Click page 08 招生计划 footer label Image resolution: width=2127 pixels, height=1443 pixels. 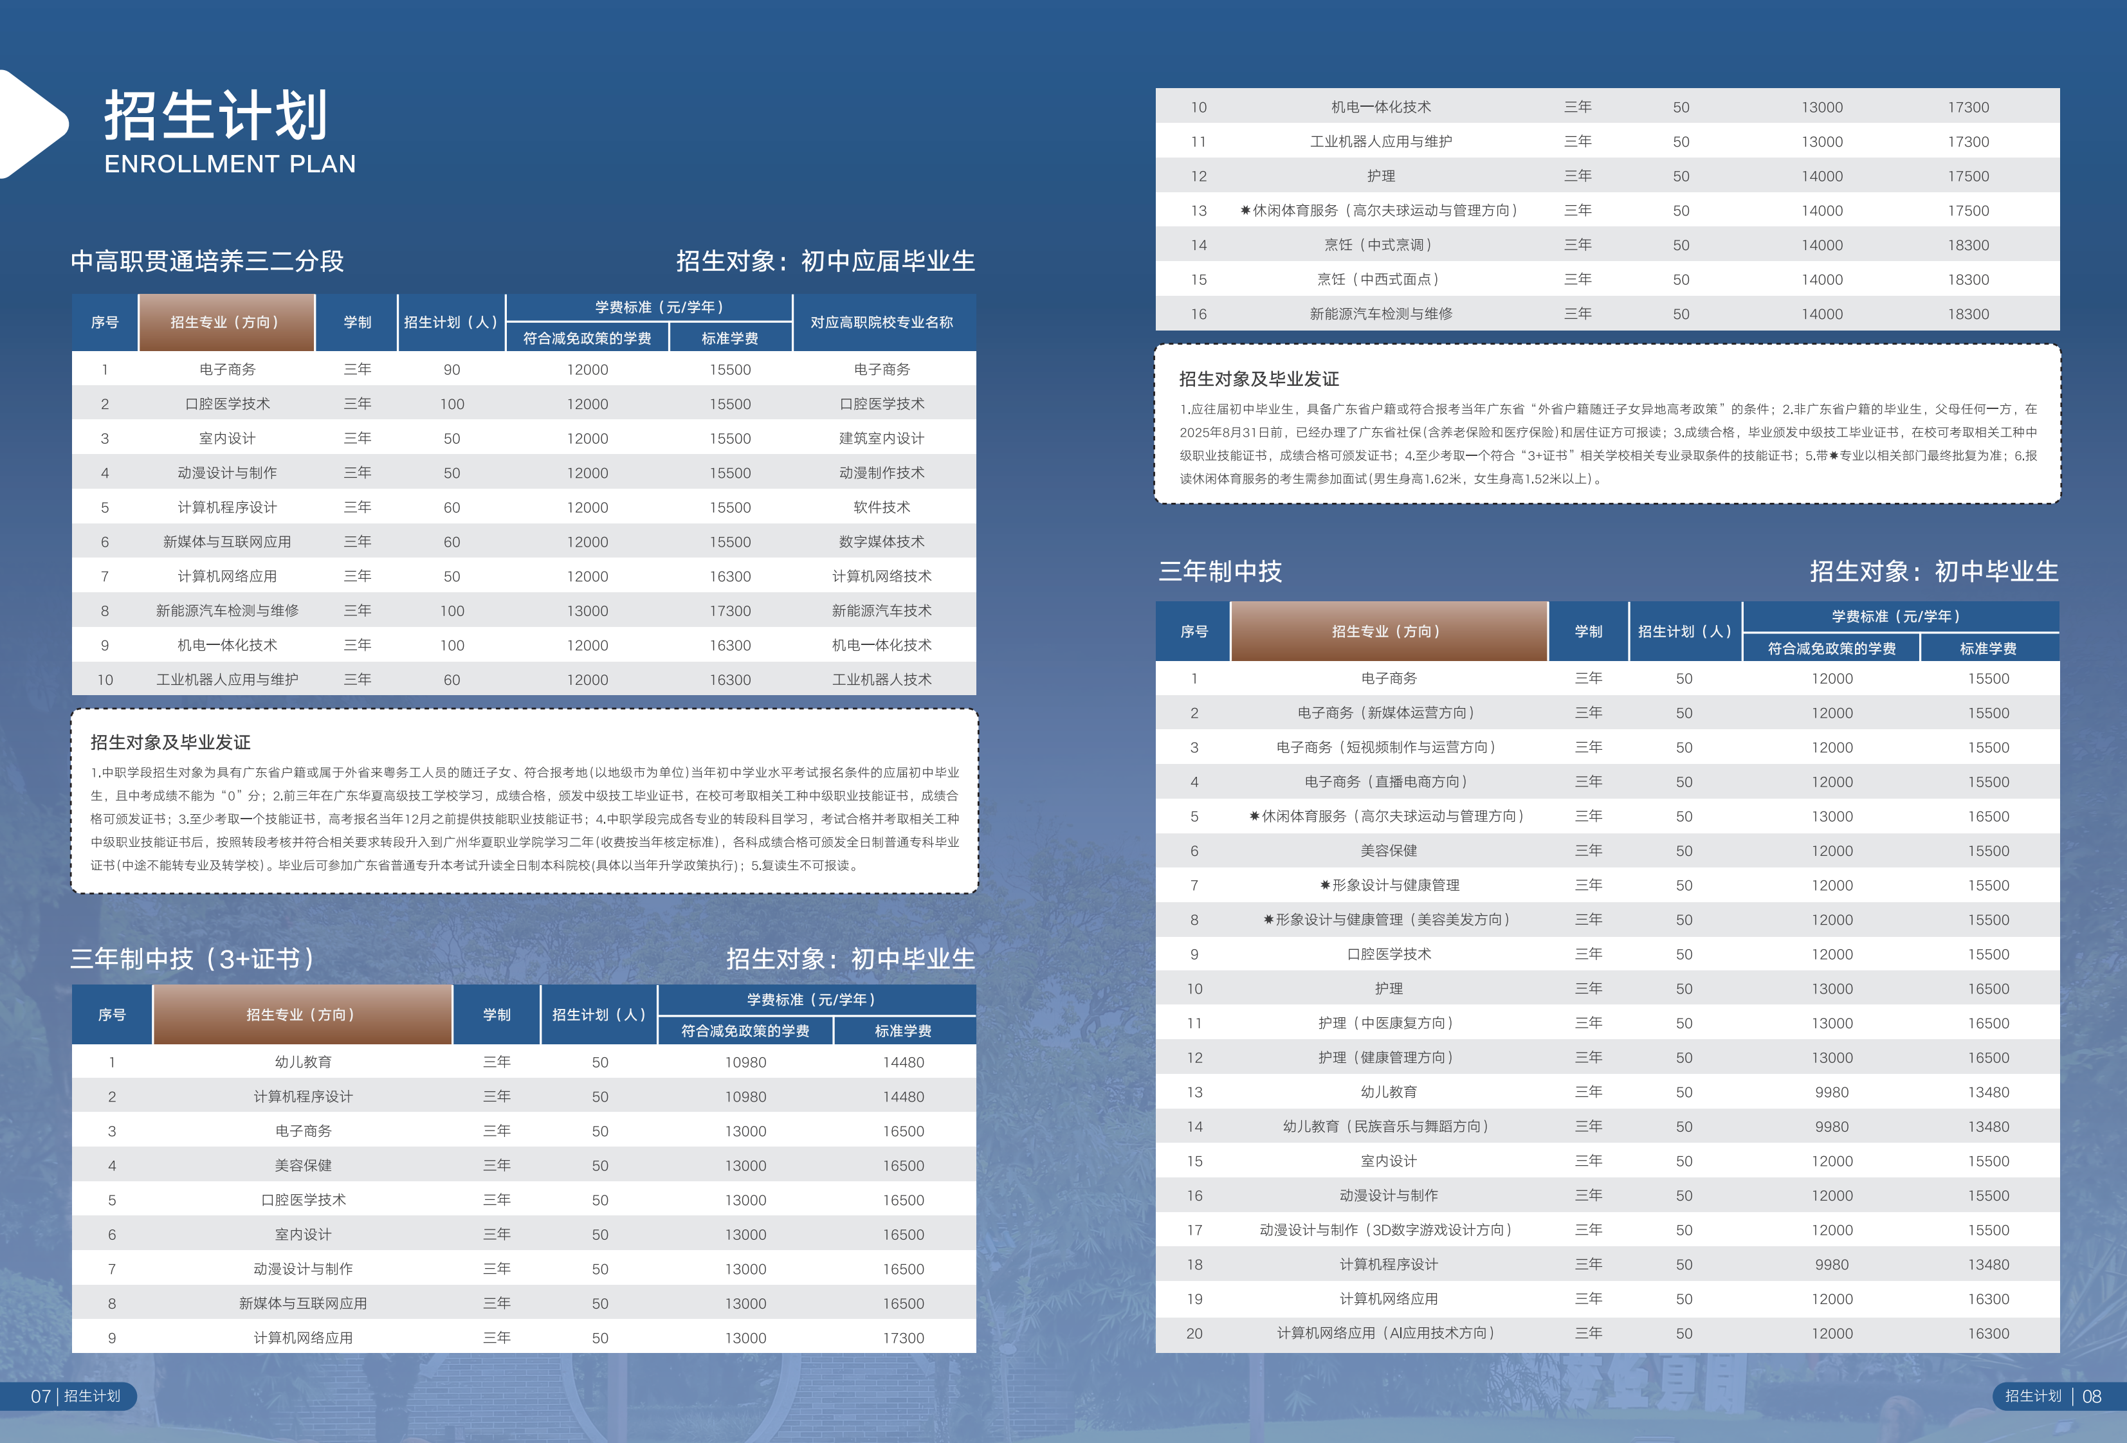[x=2051, y=1395]
